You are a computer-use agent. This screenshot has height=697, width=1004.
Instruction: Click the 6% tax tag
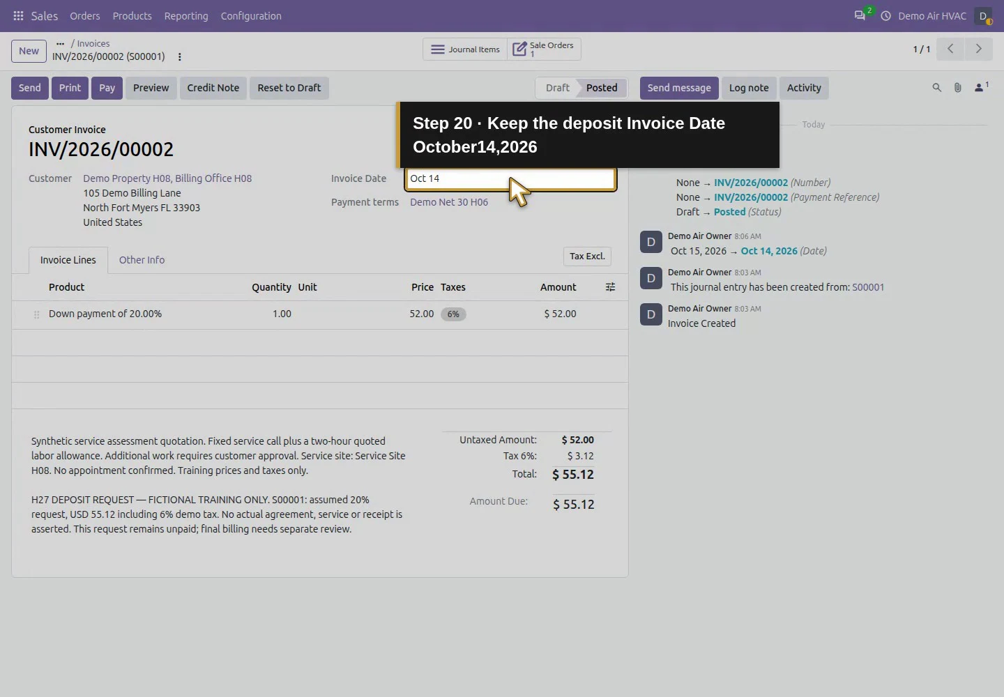[453, 314]
